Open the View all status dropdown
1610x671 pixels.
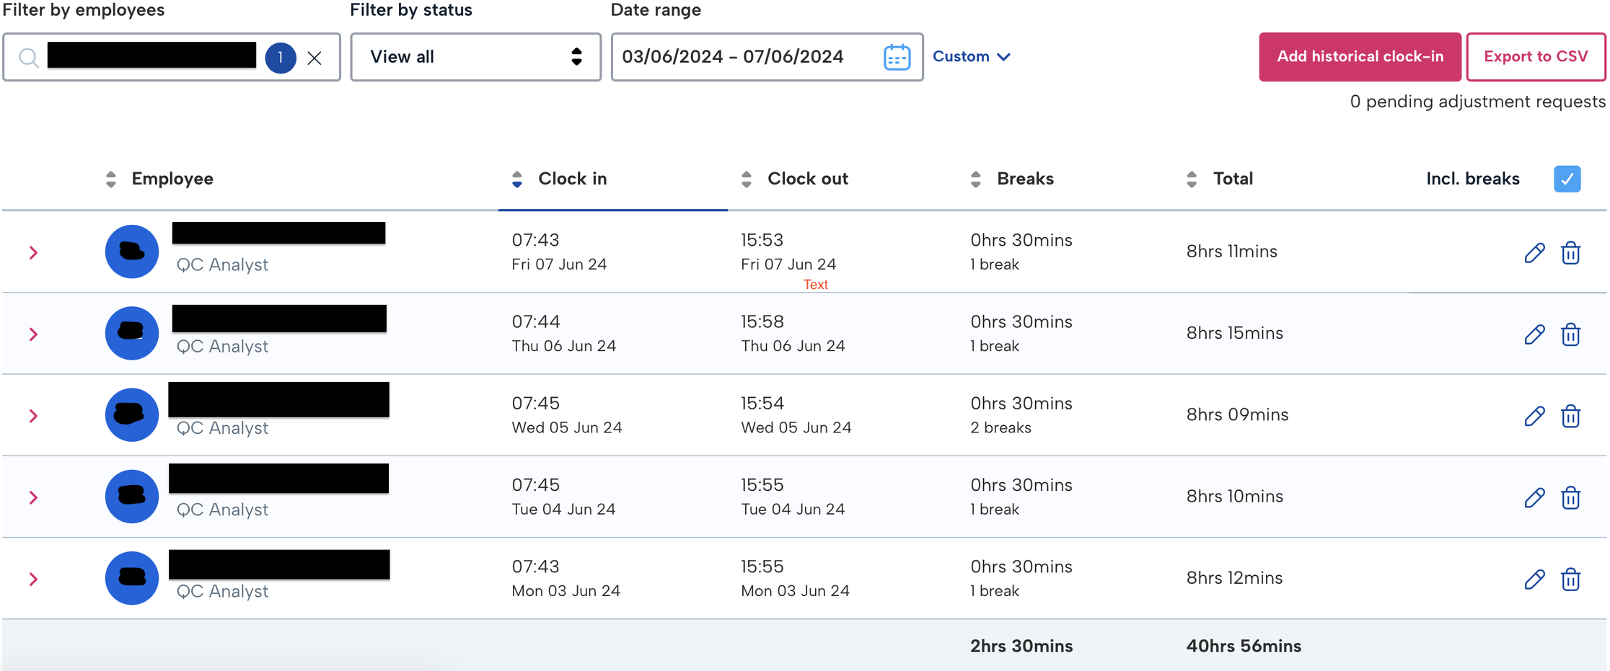click(475, 57)
